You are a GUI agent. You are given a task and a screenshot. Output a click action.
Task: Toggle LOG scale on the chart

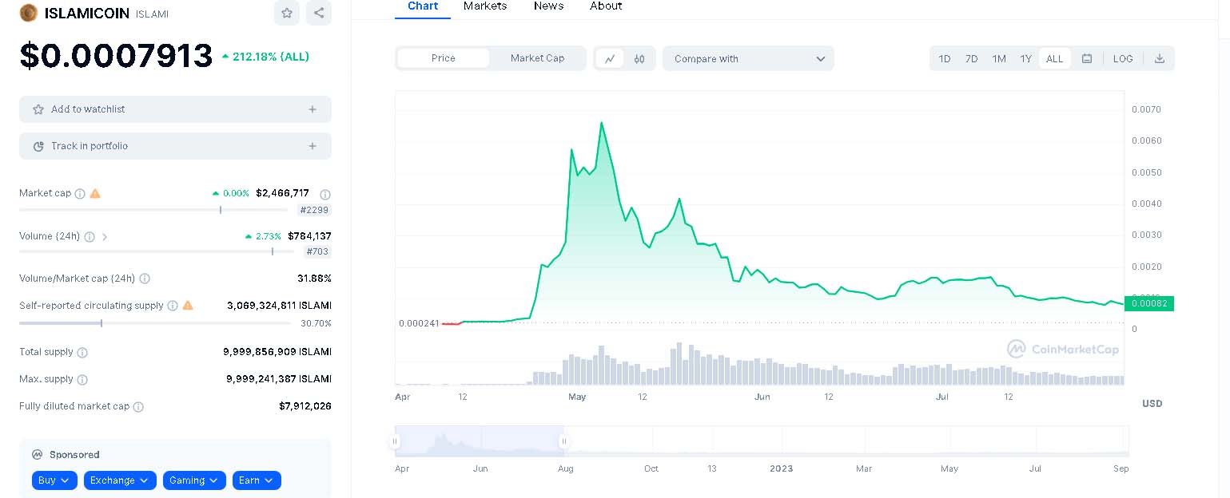click(x=1123, y=58)
